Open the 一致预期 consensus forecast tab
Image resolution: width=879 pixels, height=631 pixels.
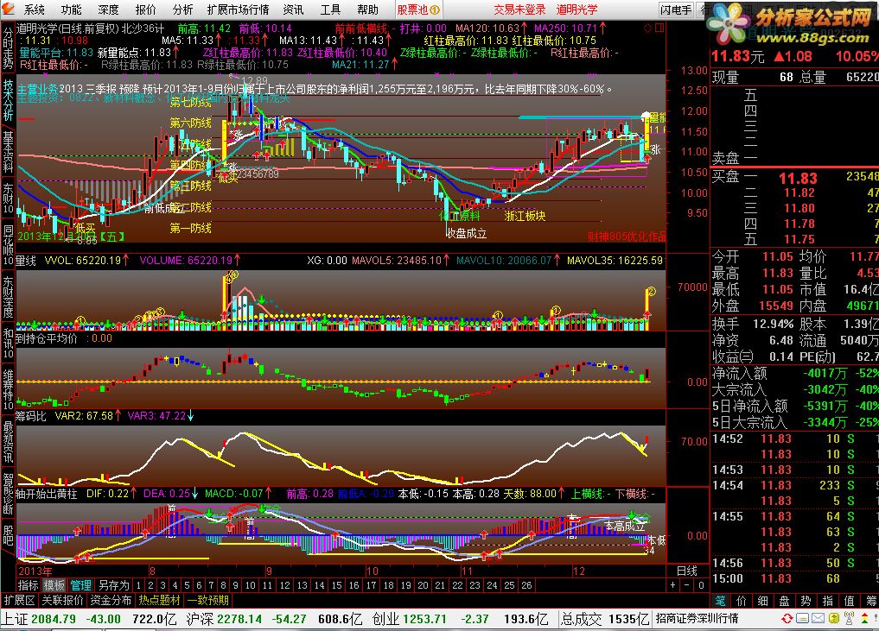pos(208,600)
